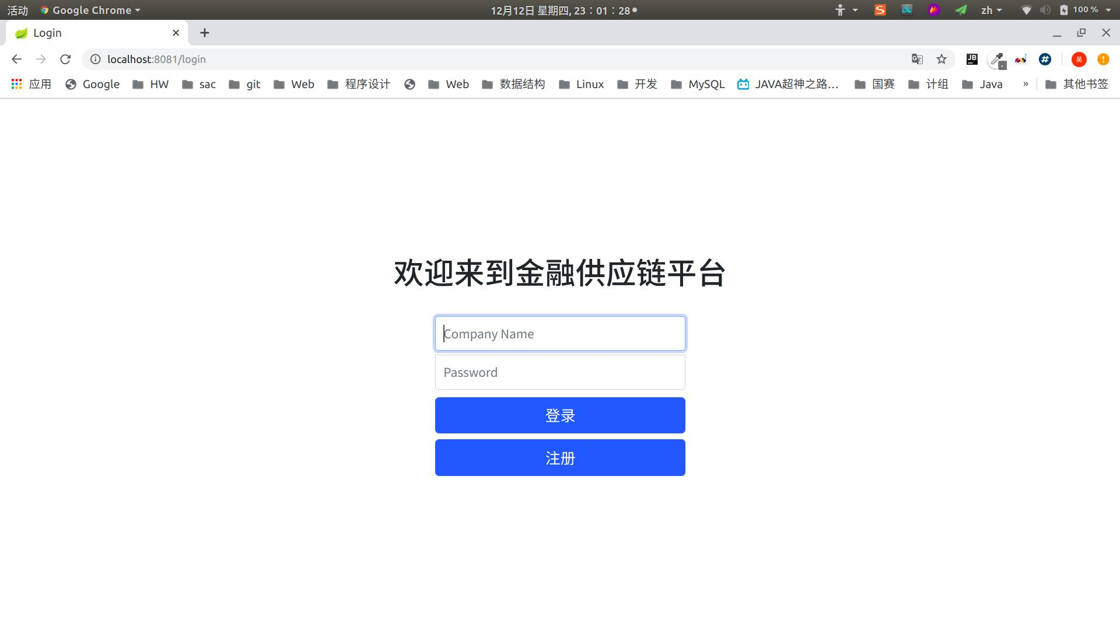Image resolution: width=1120 pixels, height=630 pixels.
Task: View site information icon in address bar
Action: point(95,59)
